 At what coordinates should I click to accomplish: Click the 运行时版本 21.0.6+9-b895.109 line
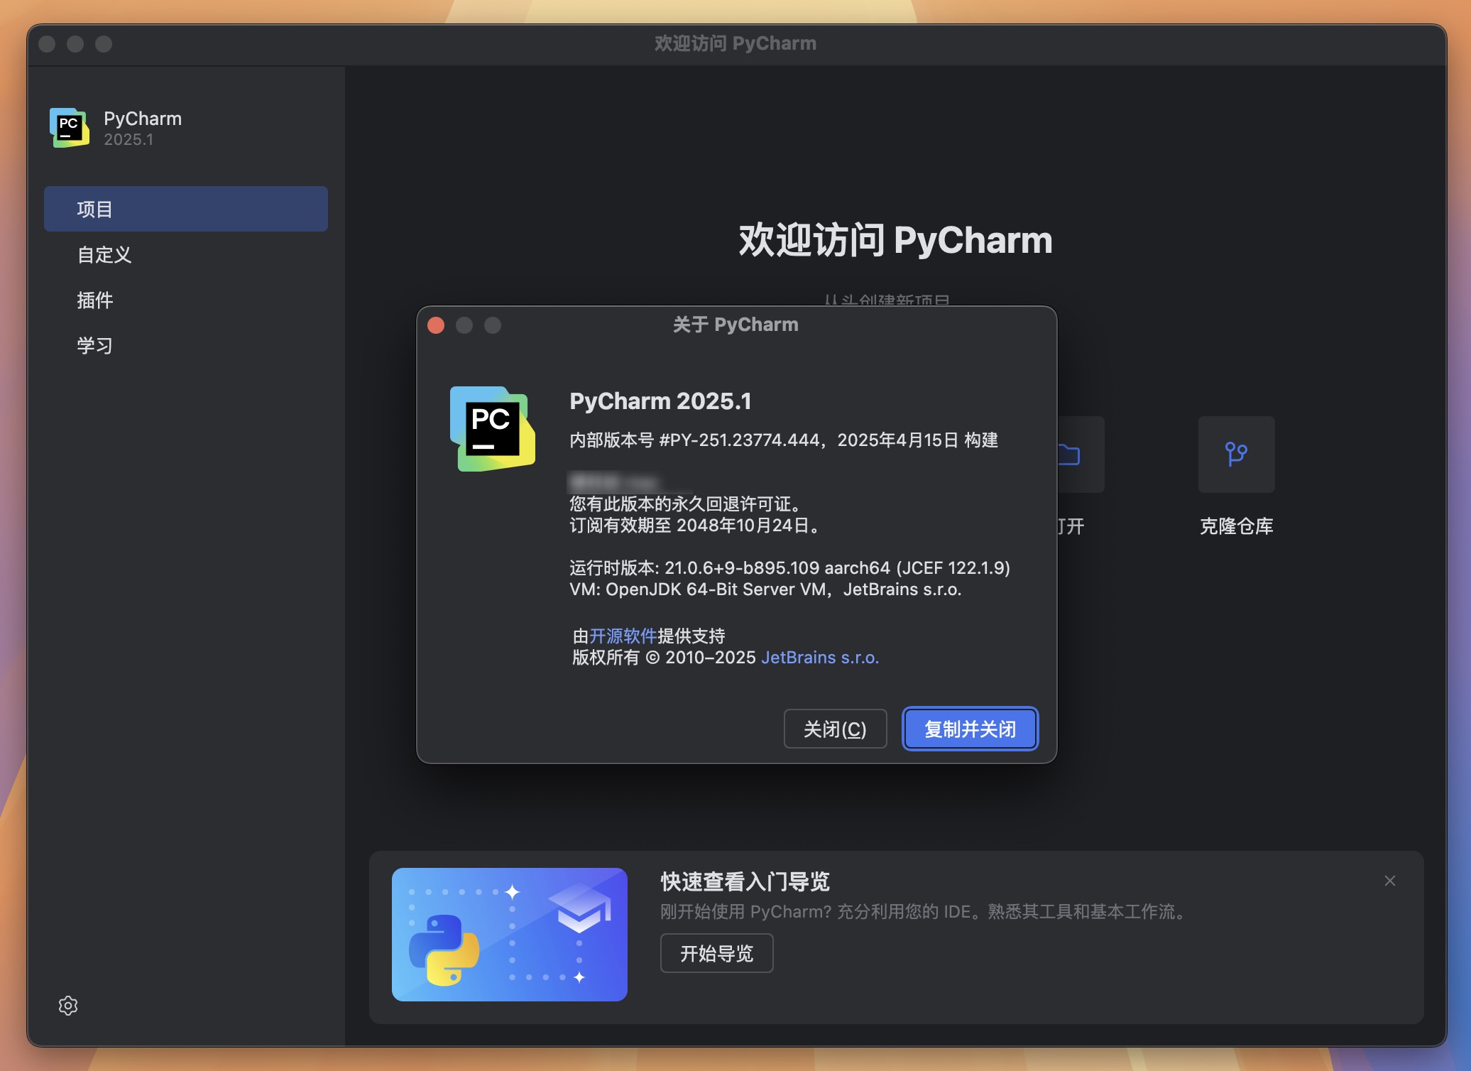coord(789,568)
